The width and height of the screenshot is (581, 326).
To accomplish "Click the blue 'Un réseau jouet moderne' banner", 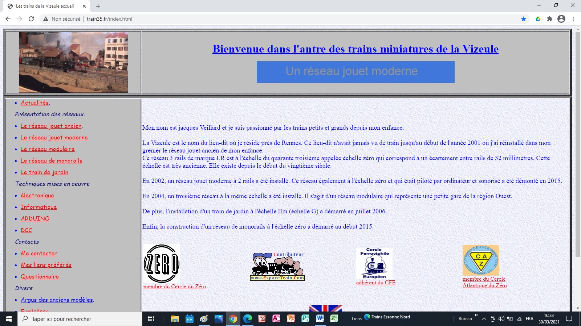I will pos(355,72).
